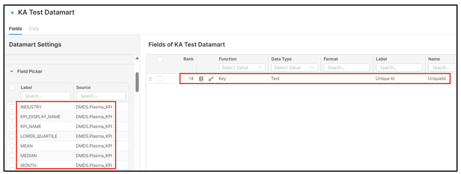
Task: Check the KPI_NAME field checkbox
Action: 12,126
